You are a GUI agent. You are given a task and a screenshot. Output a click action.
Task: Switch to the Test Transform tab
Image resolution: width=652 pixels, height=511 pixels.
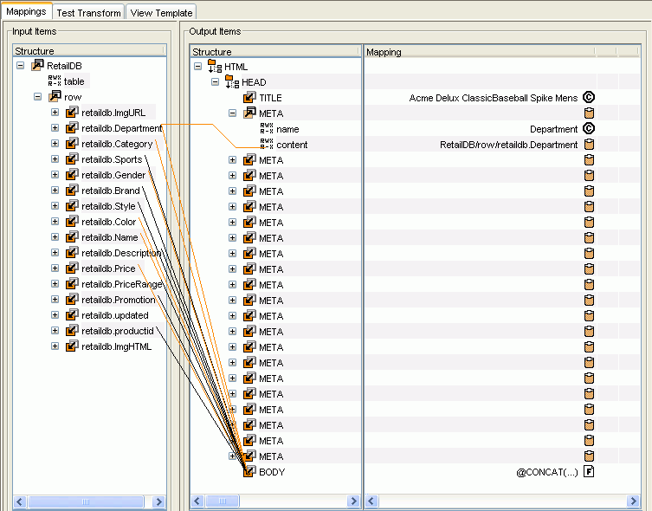[88, 13]
